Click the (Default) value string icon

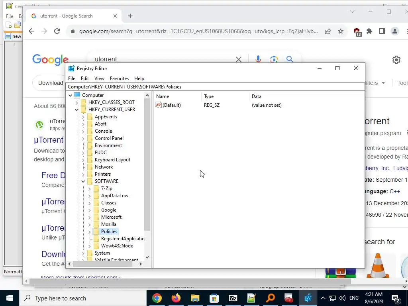pyautogui.click(x=159, y=105)
